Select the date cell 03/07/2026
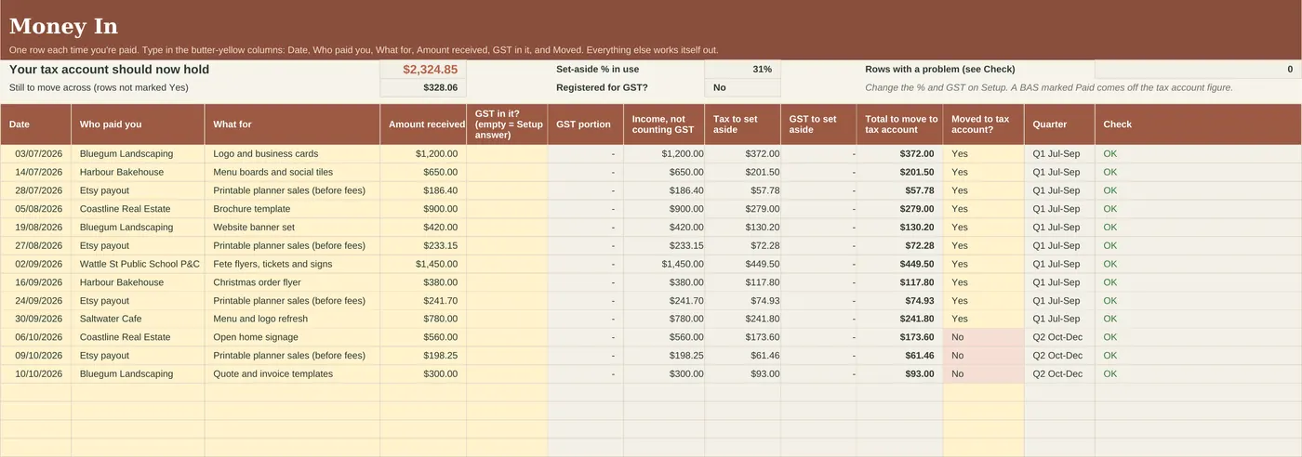 point(35,154)
